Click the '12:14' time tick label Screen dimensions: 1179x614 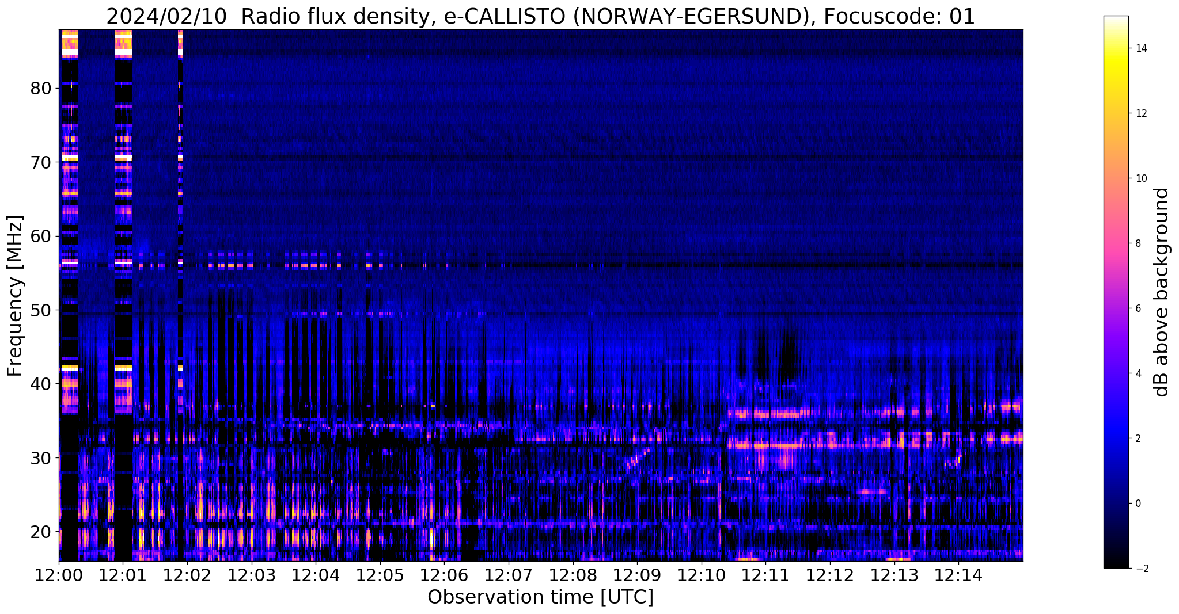tap(958, 575)
